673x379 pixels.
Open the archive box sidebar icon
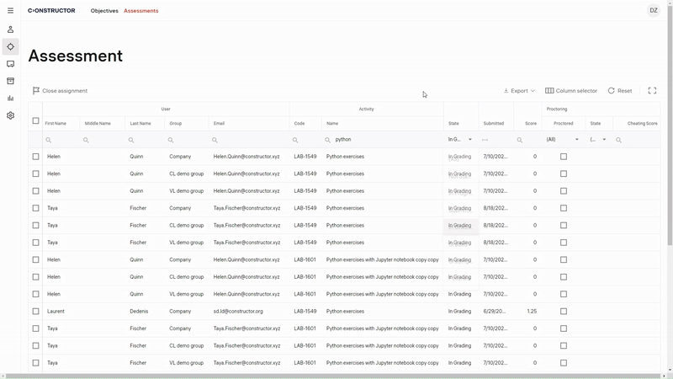point(10,81)
